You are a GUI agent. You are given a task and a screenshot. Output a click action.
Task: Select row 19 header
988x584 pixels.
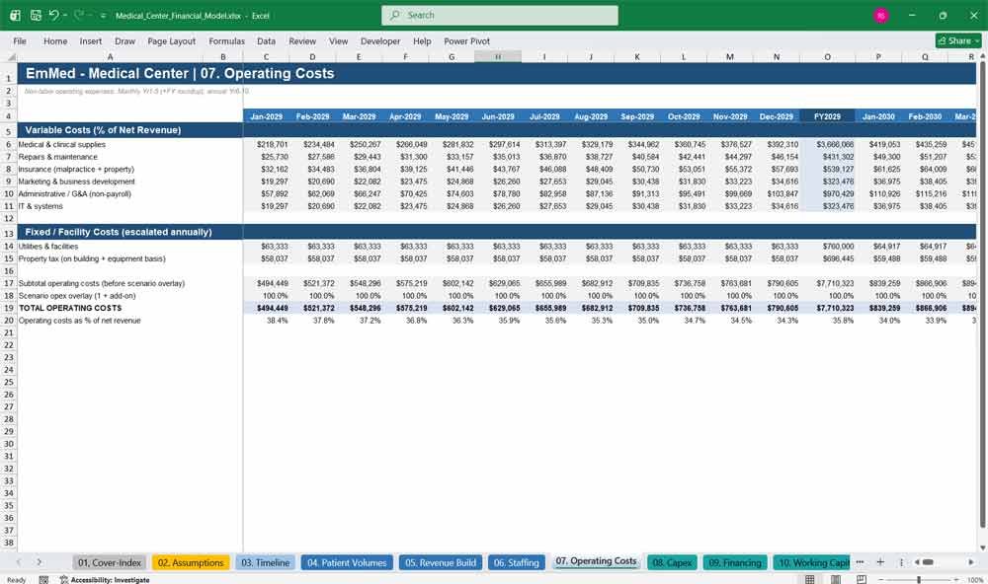(9, 309)
